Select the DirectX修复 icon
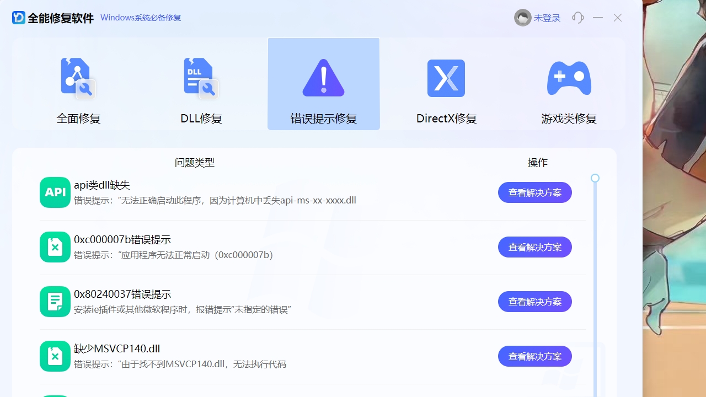The width and height of the screenshot is (706, 397). tap(446, 78)
